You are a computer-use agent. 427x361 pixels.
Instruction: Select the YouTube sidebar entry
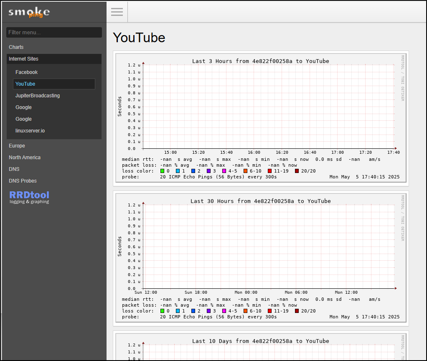click(54, 84)
